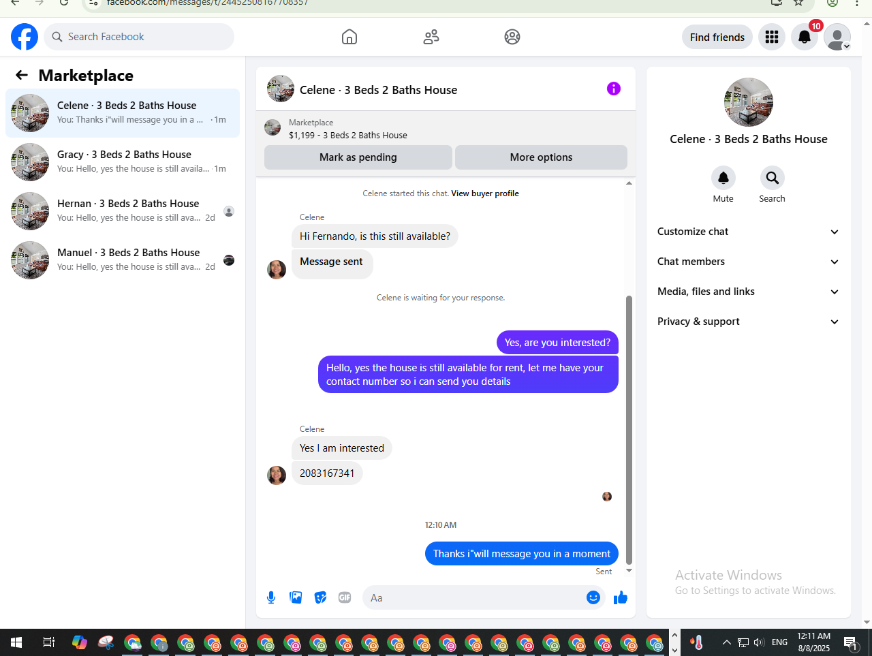The width and height of the screenshot is (872, 656).
Task: Show hidden system tray icons chevron
Action: (726, 642)
